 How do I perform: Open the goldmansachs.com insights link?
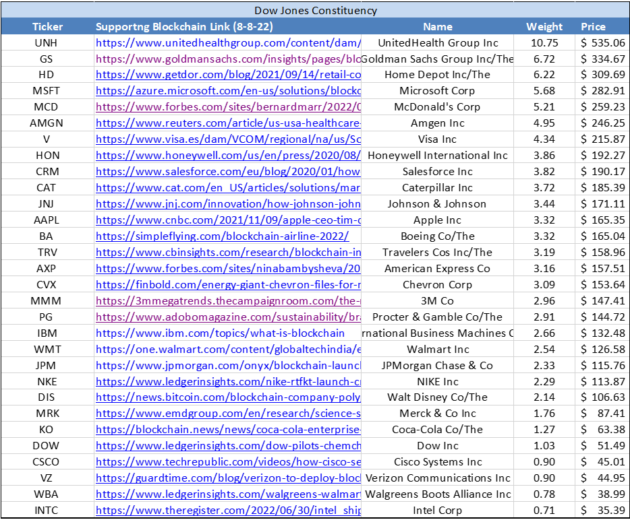click(x=228, y=59)
